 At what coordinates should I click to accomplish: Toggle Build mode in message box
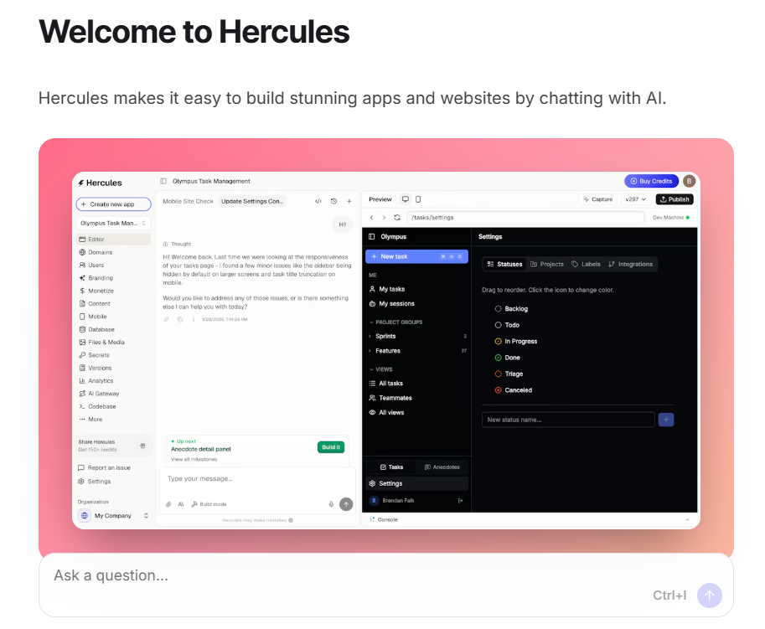click(209, 504)
